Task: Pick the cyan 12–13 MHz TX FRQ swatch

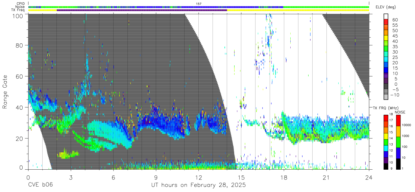Action: 386,148
